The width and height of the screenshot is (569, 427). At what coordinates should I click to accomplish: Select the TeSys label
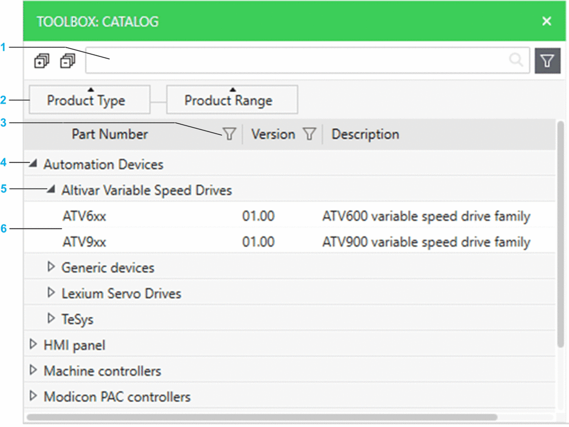[77, 320]
